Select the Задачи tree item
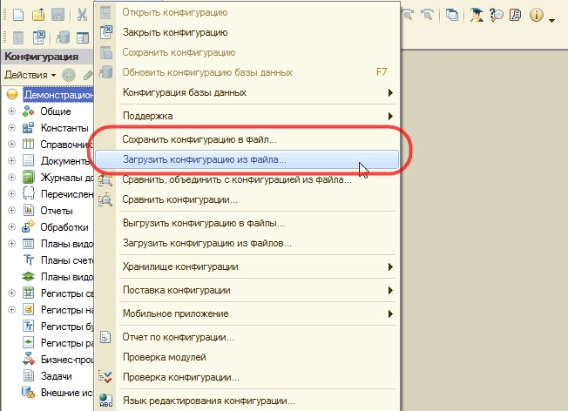The height and width of the screenshot is (411, 568). pyautogui.click(x=56, y=376)
